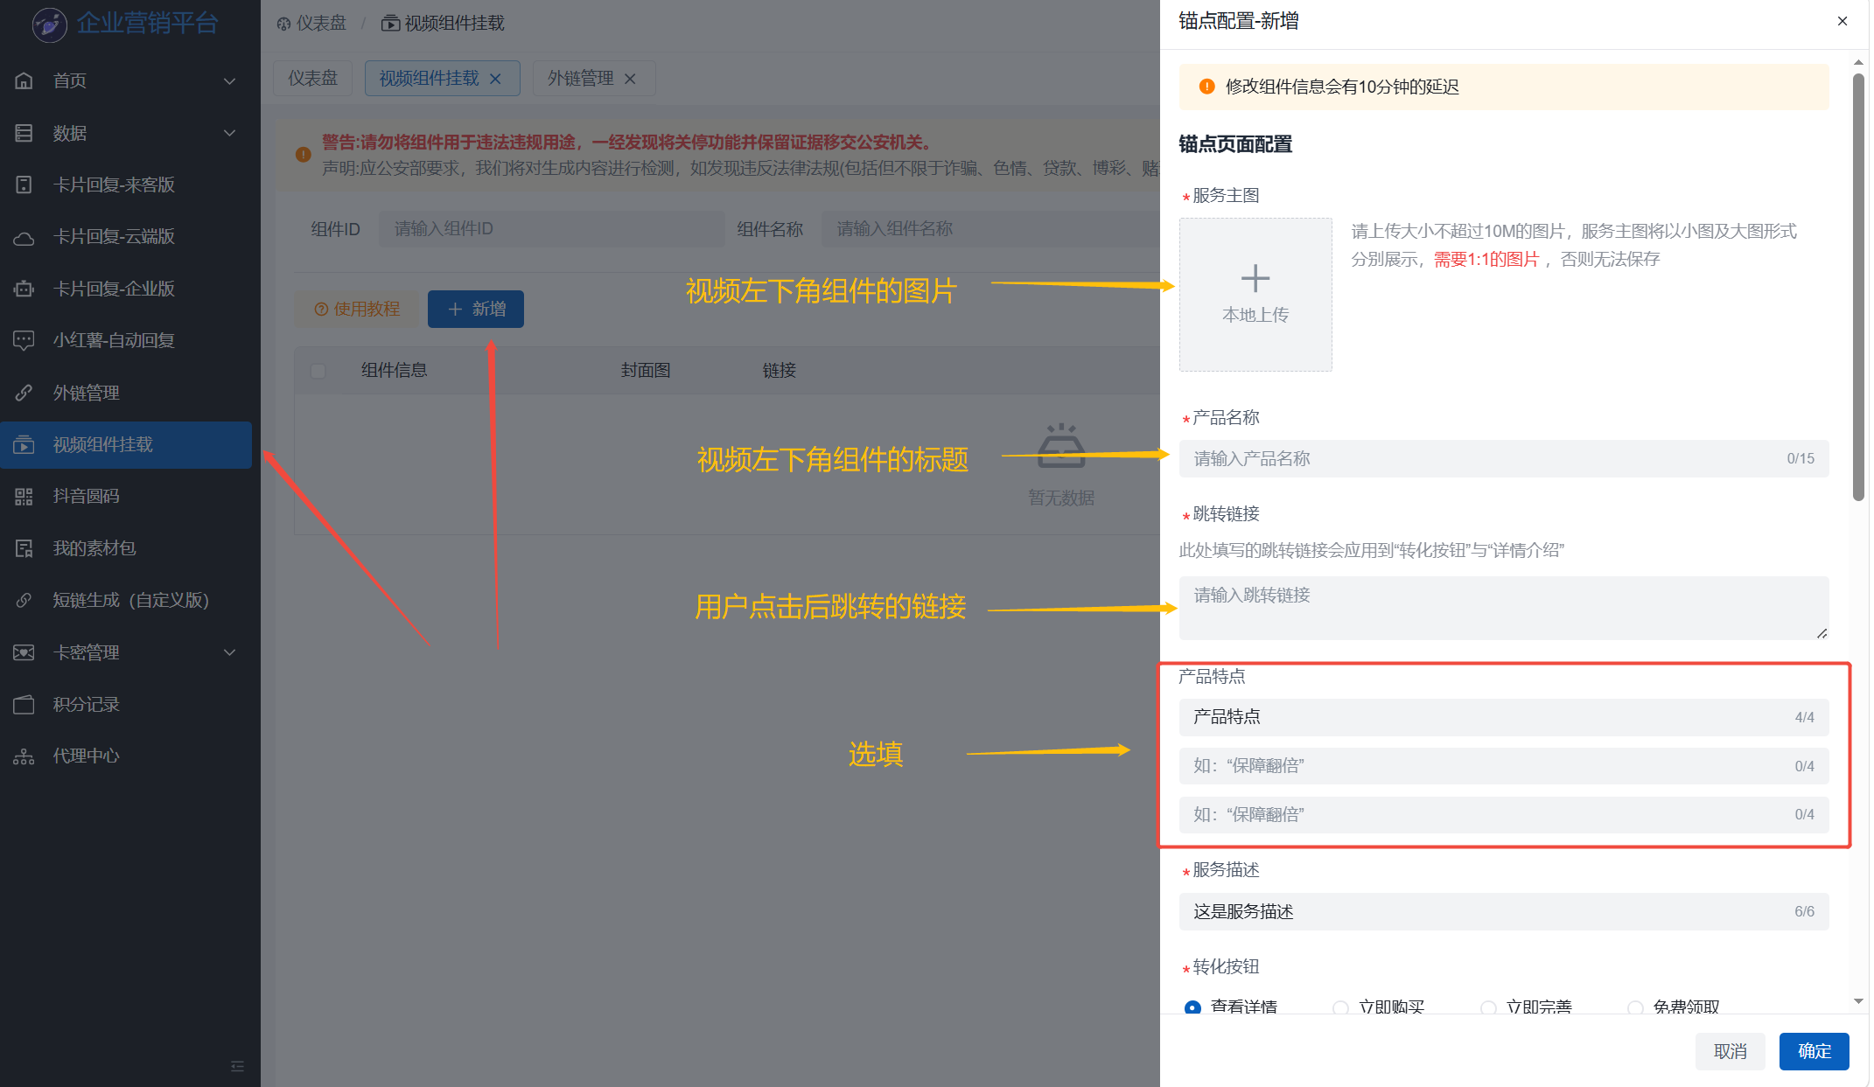The height and width of the screenshot is (1087, 1874).
Task: Switch to the 视频组件挂载 tab
Action: (x=429, y=78)
